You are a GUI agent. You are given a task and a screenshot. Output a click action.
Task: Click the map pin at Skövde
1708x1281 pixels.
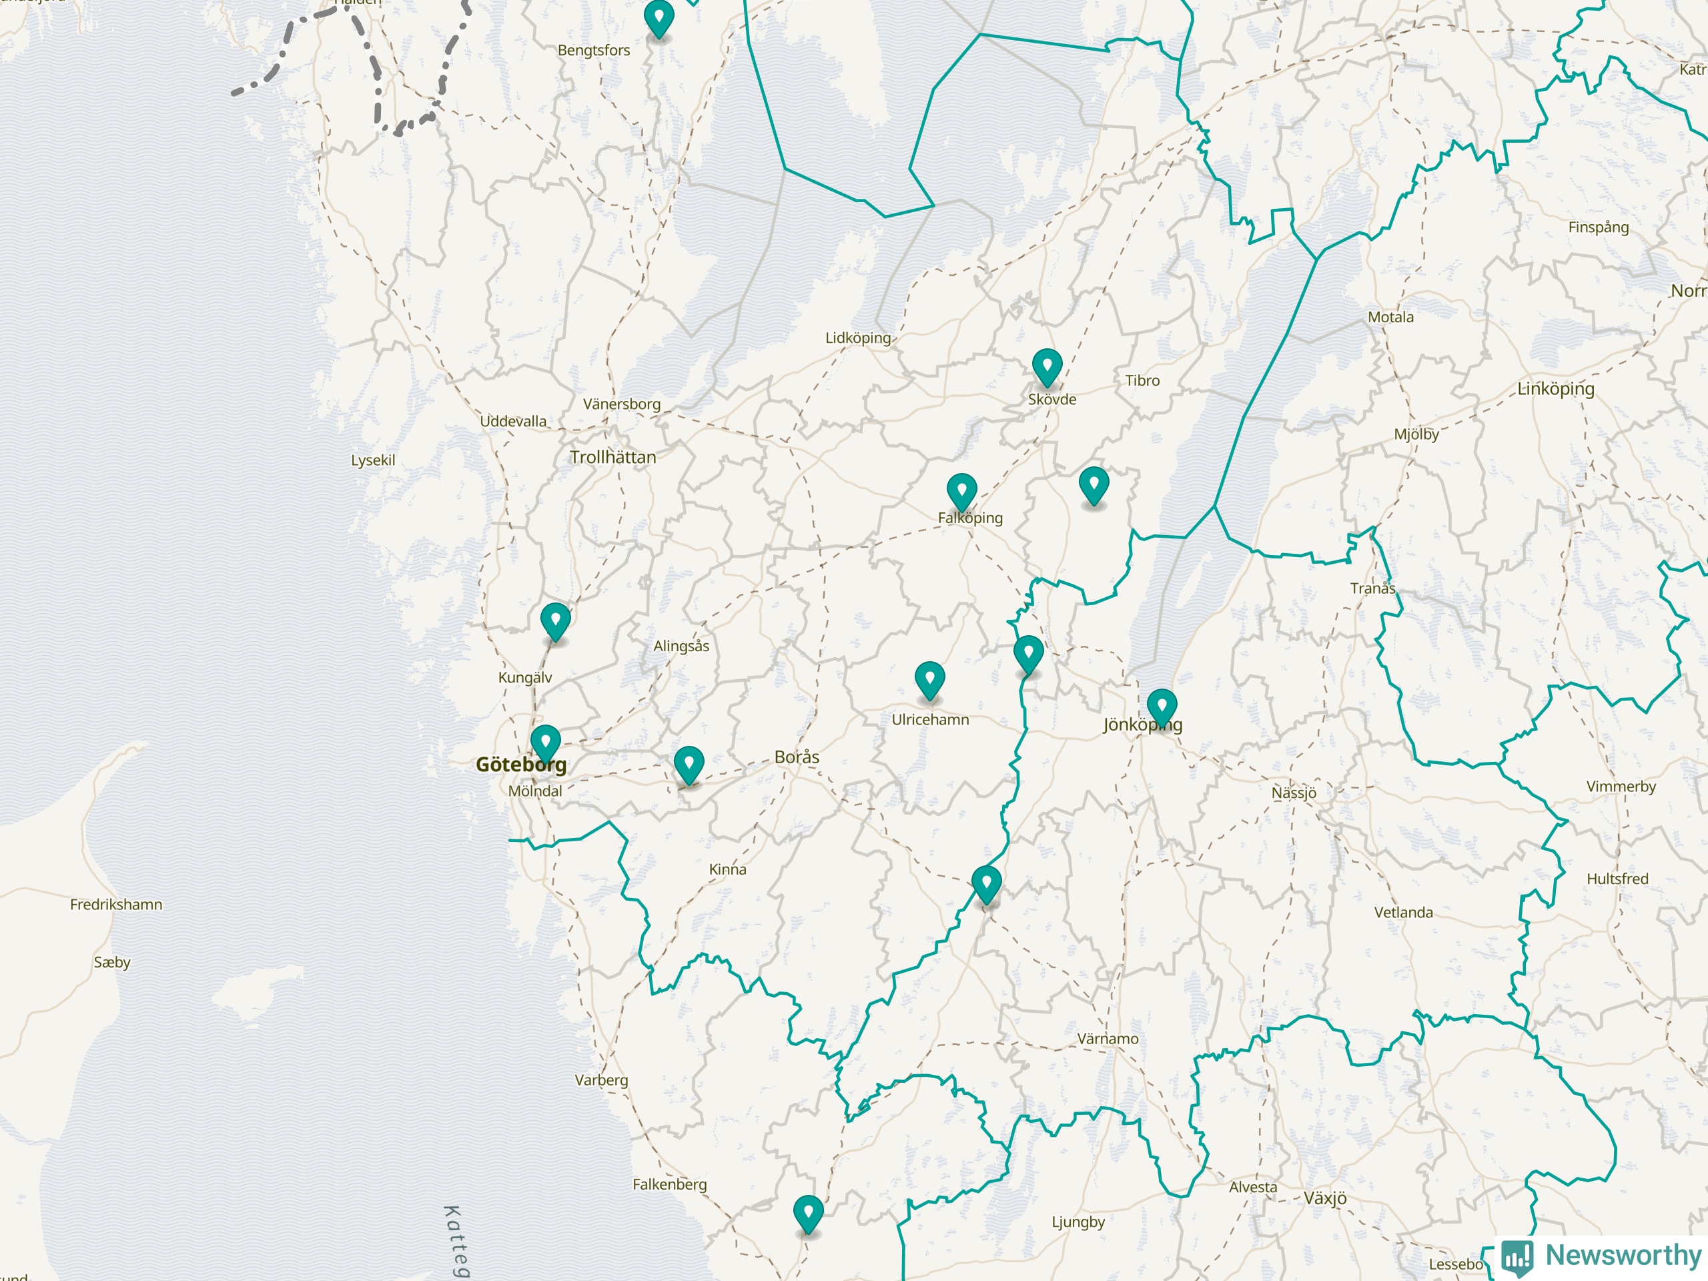coord(1047,368)
